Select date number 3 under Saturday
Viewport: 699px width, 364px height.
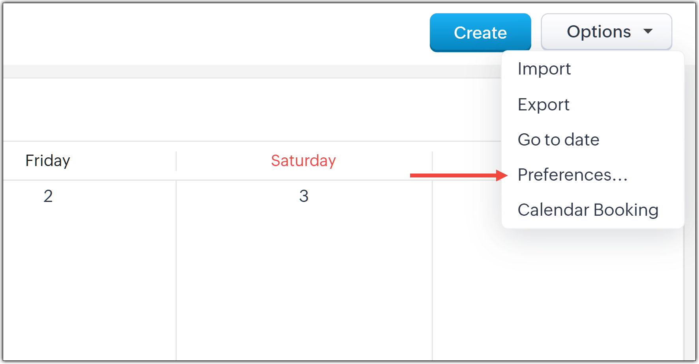click(x=304, y=196)
